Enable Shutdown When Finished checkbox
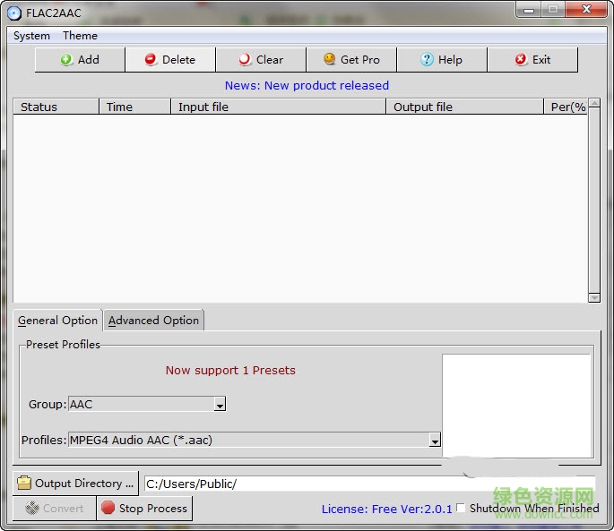Viewport: 614px width, 531px height. point(461,509)
